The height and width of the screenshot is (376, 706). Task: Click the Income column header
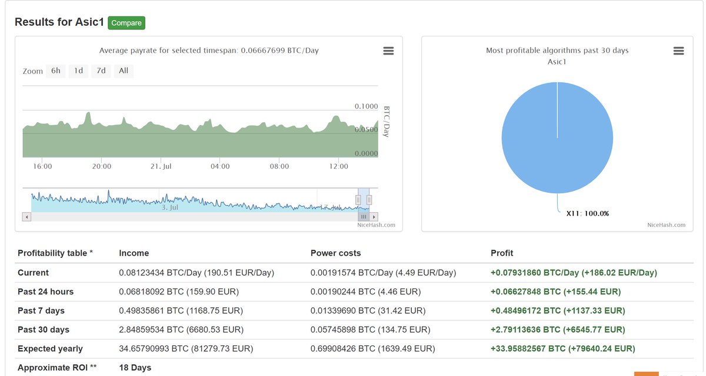click(134, 253)
